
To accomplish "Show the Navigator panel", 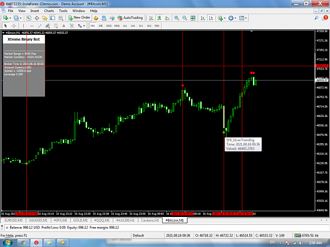I will pyautogui.click(x=45, y=18).
